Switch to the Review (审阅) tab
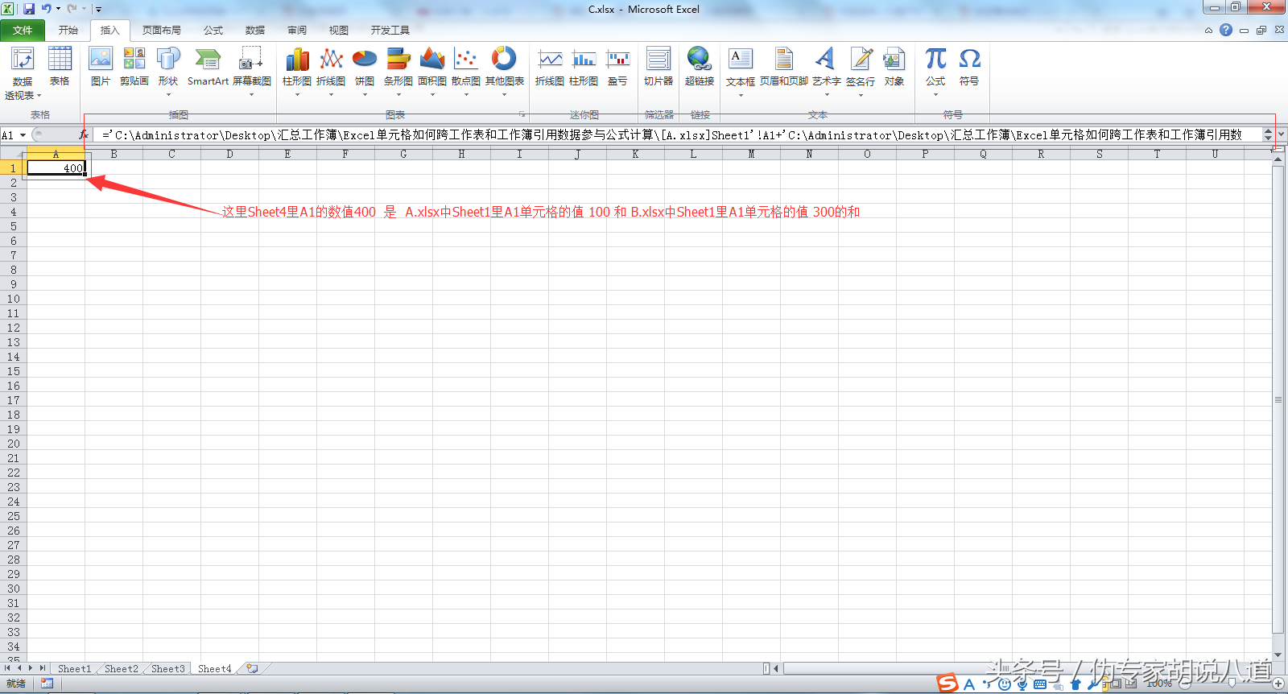Screen dimensions: 1288x694 pos(297,31)
